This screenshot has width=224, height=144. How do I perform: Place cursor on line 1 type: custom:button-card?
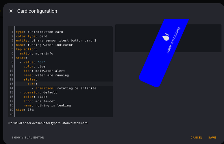[39, 32]
